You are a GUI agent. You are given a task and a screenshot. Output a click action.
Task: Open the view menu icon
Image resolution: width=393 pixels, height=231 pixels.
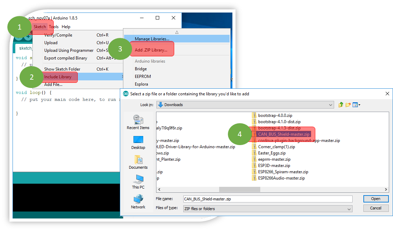(356, 105)
